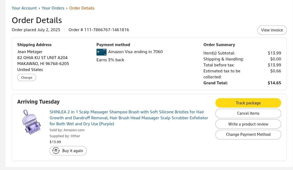Click the Buy it again cart icon
This screenshot has height=170, width=293.
point(56,150)
